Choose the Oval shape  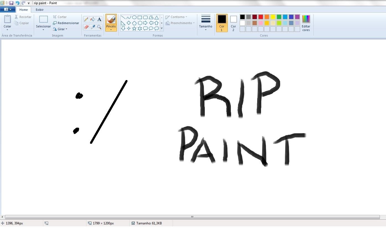pyautogui.click(x=134, y=17)
